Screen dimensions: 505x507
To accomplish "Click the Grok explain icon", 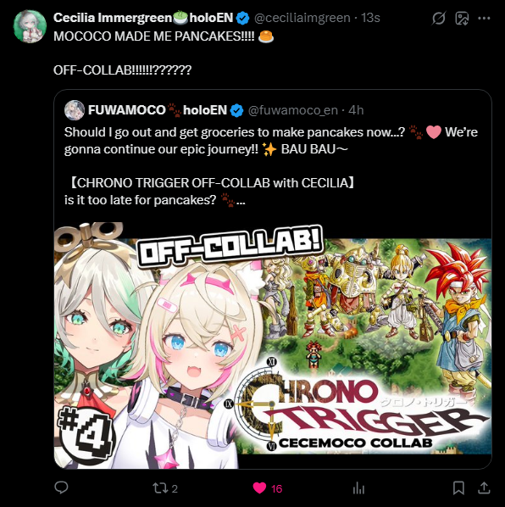I will pyautogui.click(x=439, y=18).
